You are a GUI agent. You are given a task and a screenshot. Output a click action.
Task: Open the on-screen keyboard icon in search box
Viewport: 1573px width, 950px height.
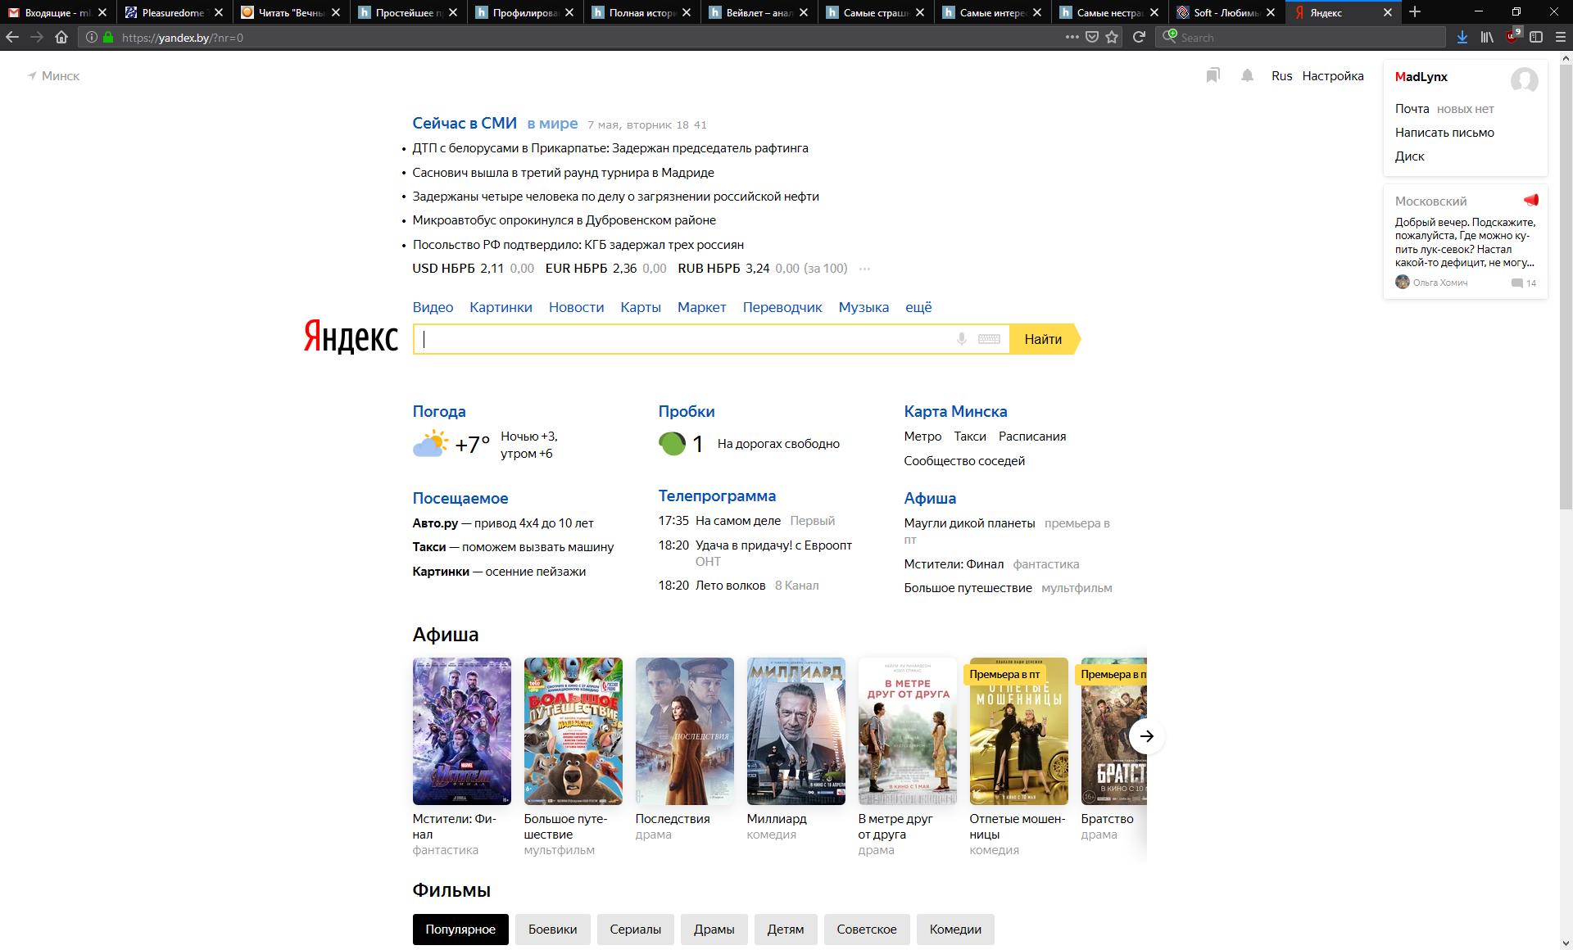989,339
